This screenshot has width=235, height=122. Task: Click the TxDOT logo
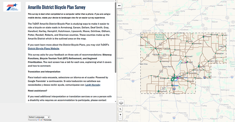click(12, 7)
